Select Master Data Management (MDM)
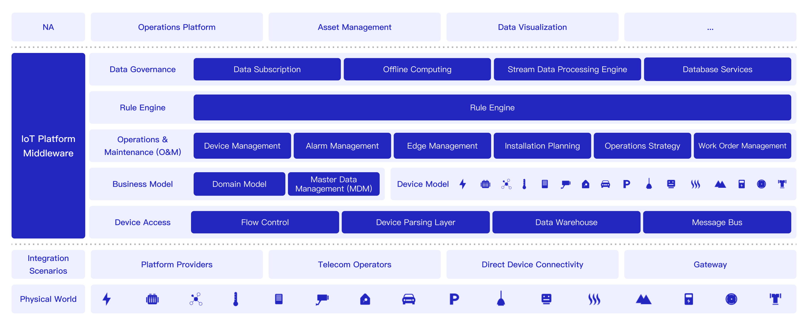 click(333, 184)
